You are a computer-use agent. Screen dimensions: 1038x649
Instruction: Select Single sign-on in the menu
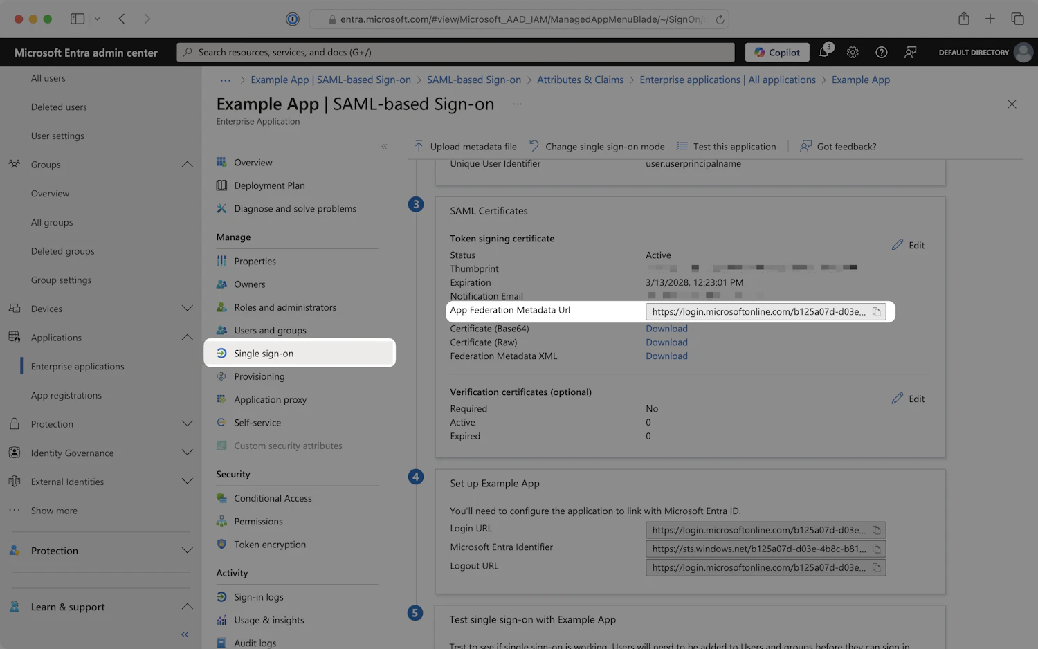(x=300, y=353)
